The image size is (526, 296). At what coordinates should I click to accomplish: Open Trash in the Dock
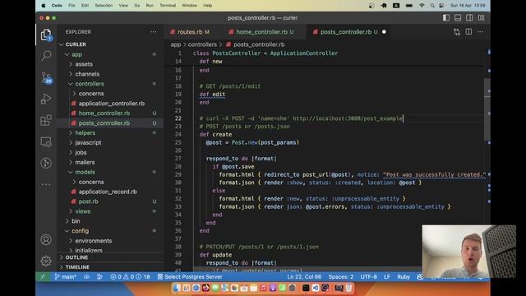348,288
